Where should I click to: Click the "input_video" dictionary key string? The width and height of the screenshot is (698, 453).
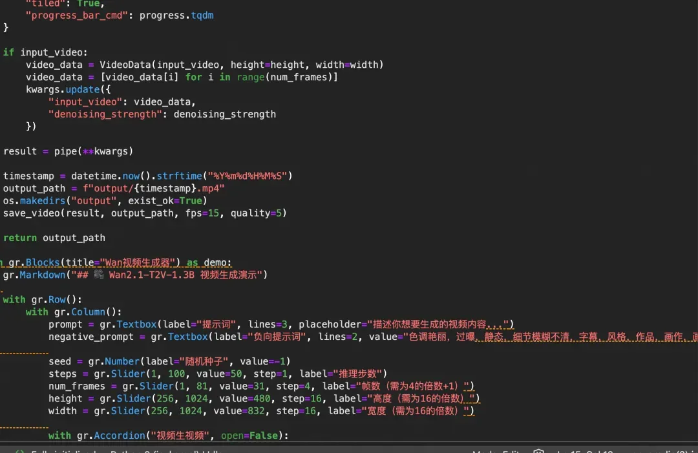point(85,102)
